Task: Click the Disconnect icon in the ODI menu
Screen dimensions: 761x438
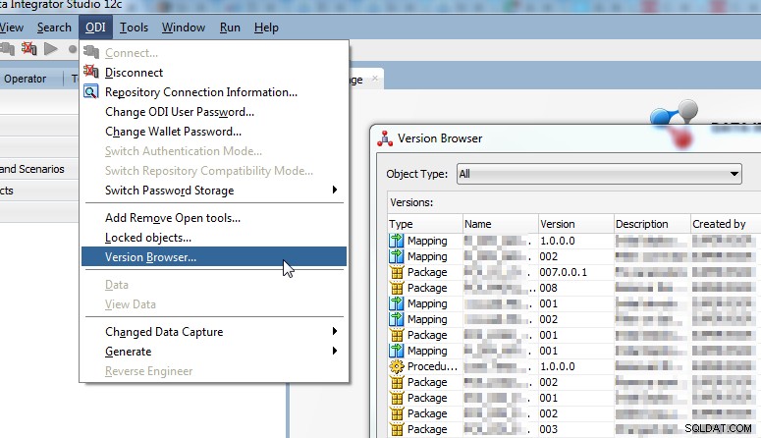Action: click(x=90, y=72)
